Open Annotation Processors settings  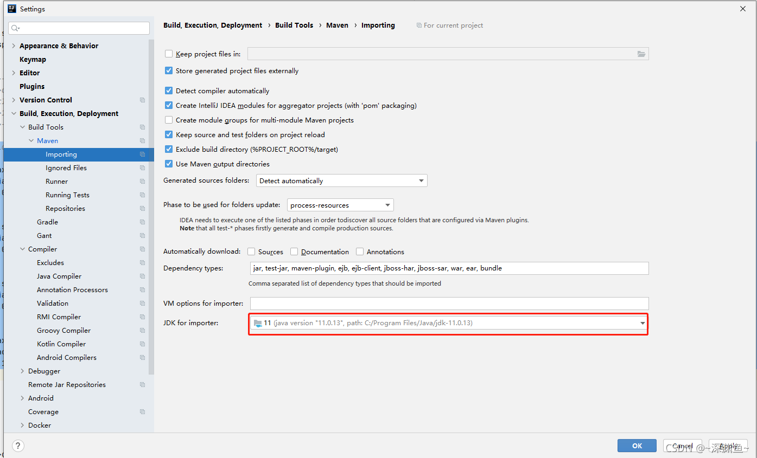(x=72, y=289)
